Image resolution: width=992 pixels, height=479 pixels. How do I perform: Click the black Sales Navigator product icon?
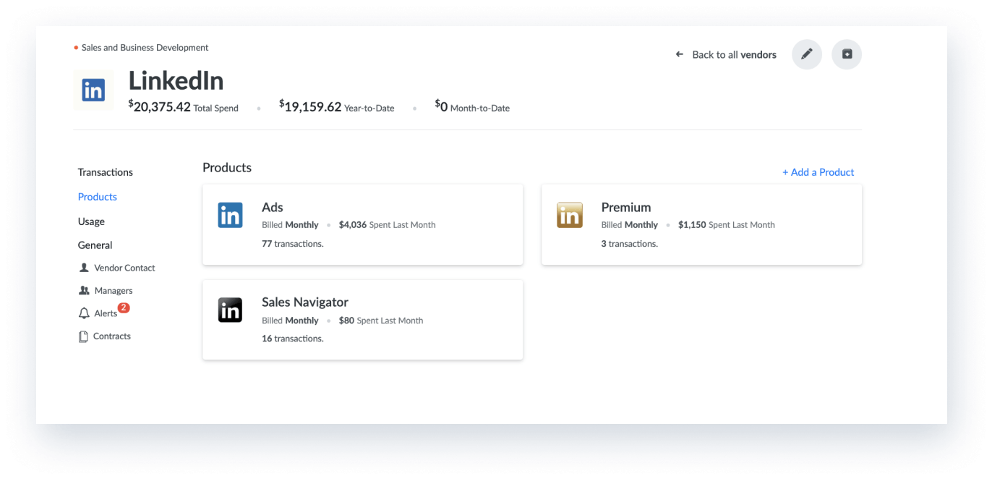coord(230,310)
